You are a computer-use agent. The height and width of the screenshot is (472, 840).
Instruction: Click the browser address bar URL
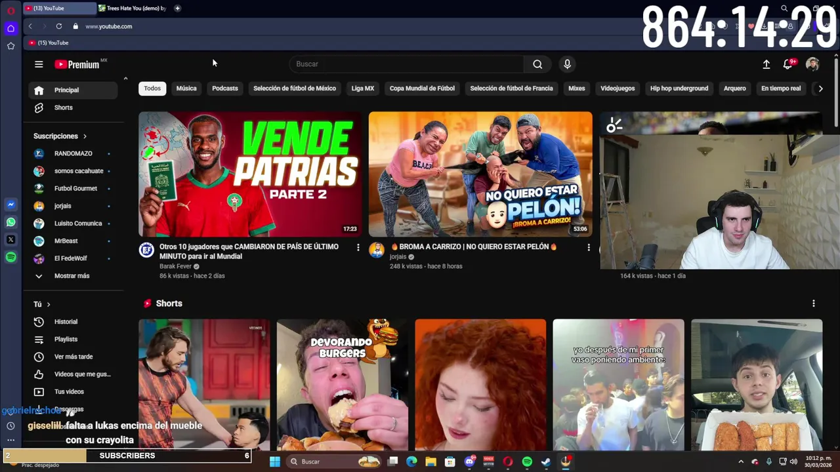[x=109, y=26]
